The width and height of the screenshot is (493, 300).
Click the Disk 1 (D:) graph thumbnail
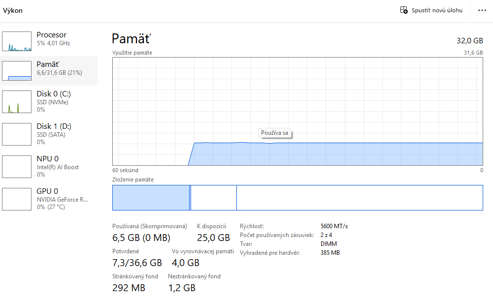(17, 134)
